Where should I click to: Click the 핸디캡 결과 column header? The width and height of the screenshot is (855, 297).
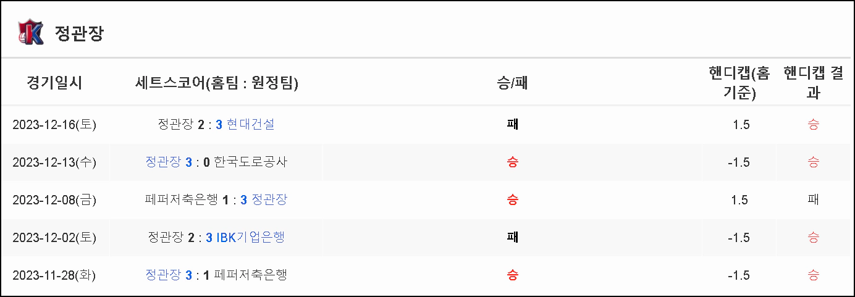[814, 83]
